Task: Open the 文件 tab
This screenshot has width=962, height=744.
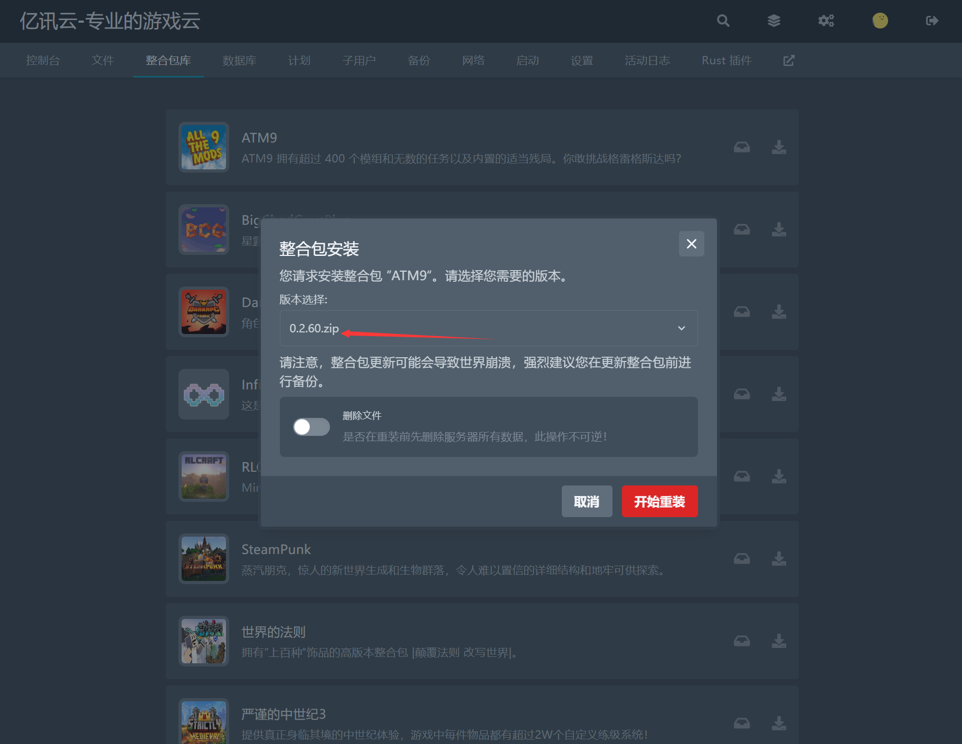Action: tap(102, 61)
